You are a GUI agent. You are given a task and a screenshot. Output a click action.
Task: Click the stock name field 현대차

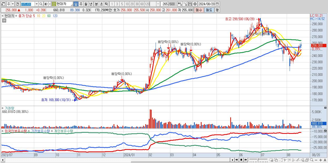point(64,4)
